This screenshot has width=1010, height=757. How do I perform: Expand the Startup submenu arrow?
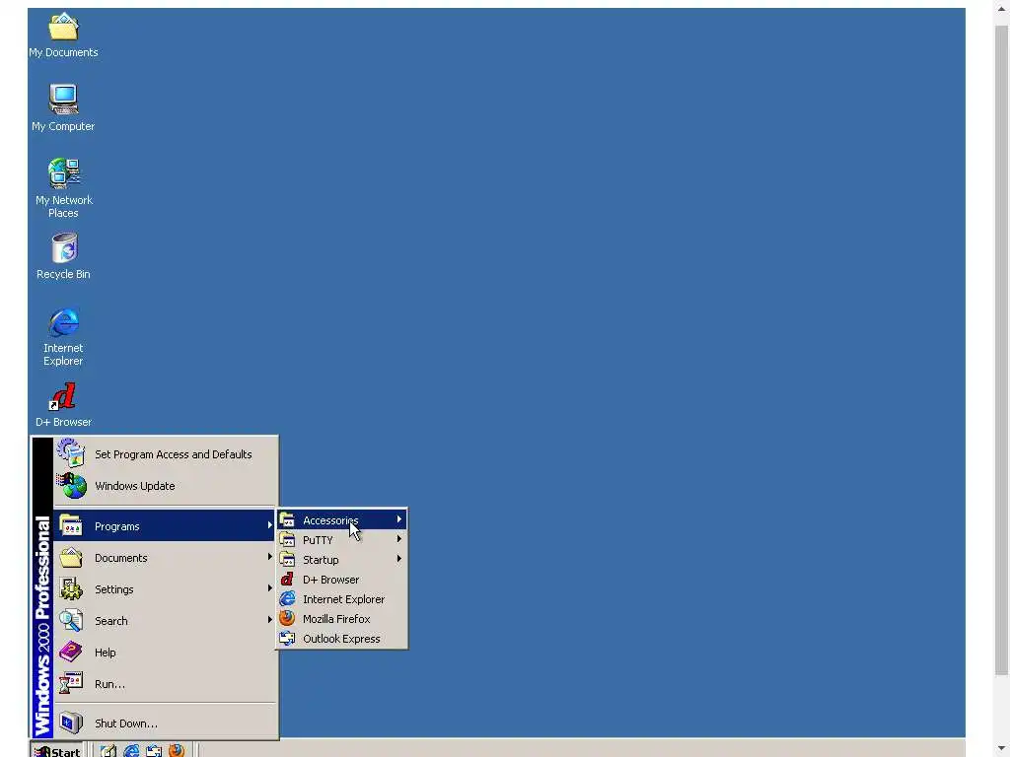pyautogui.click(x=399, y=560)
